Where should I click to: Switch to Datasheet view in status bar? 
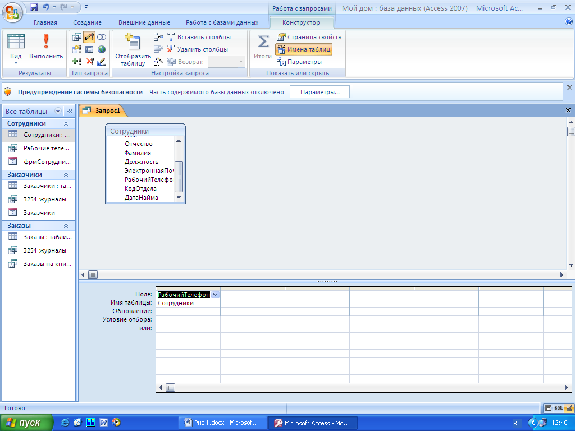pos(548,408)
